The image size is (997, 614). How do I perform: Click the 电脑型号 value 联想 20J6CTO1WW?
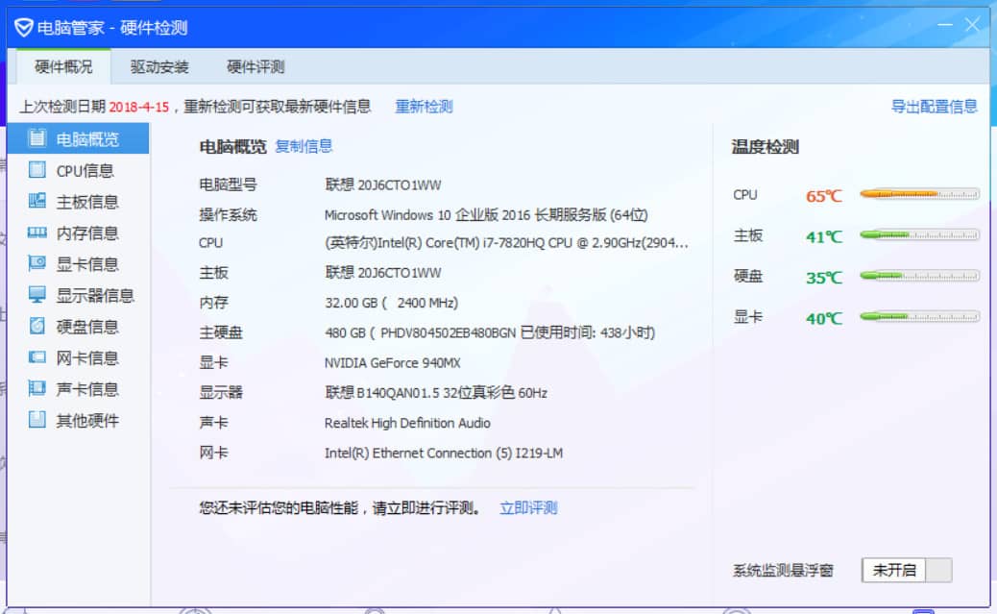(383, 185)
